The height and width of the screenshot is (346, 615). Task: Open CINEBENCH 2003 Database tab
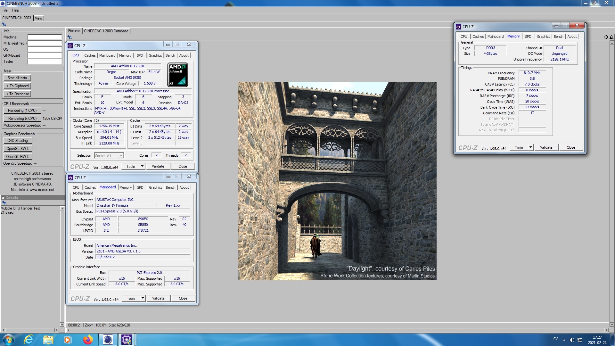106,31
